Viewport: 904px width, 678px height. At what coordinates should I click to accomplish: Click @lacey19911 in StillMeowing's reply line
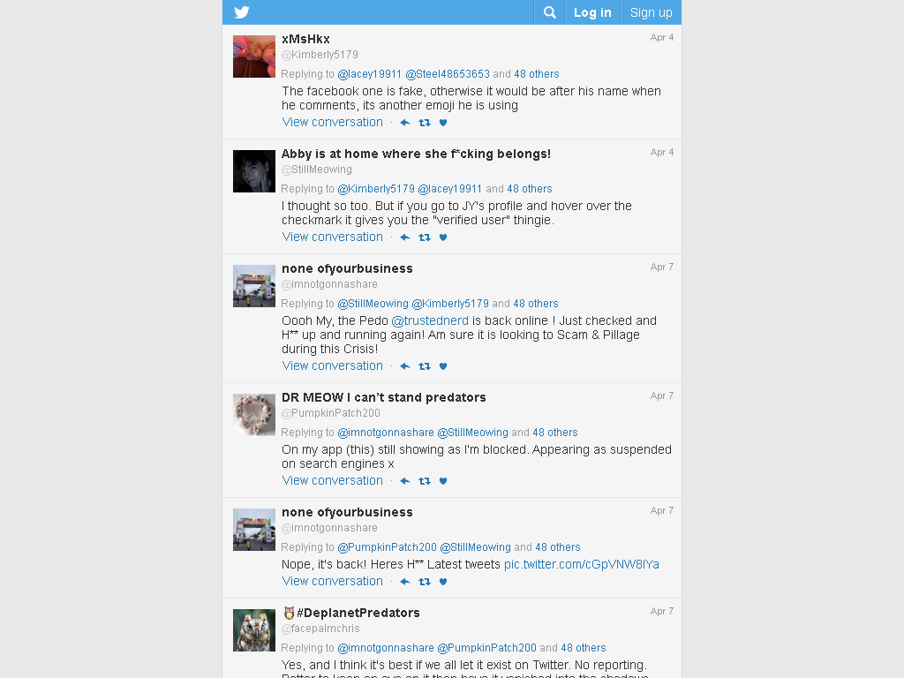click(x=449, y=189)
